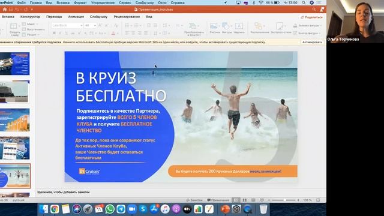Click the Home icon in the PowerPoint title bar
Viewport: 384px width, 216px height.
(5, 10)
